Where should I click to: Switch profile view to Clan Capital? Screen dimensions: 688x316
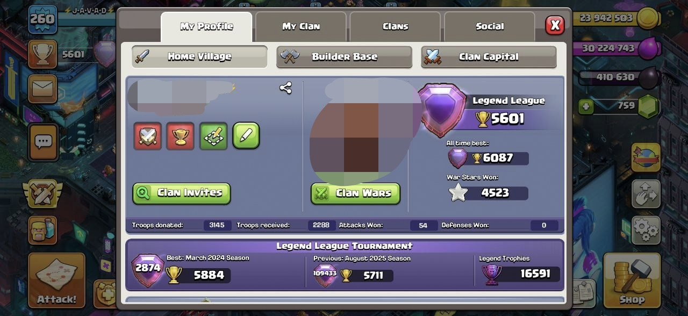click(489, 57)
